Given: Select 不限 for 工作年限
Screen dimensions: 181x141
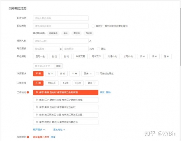Looking at the screenshot, I should point(38,83).
